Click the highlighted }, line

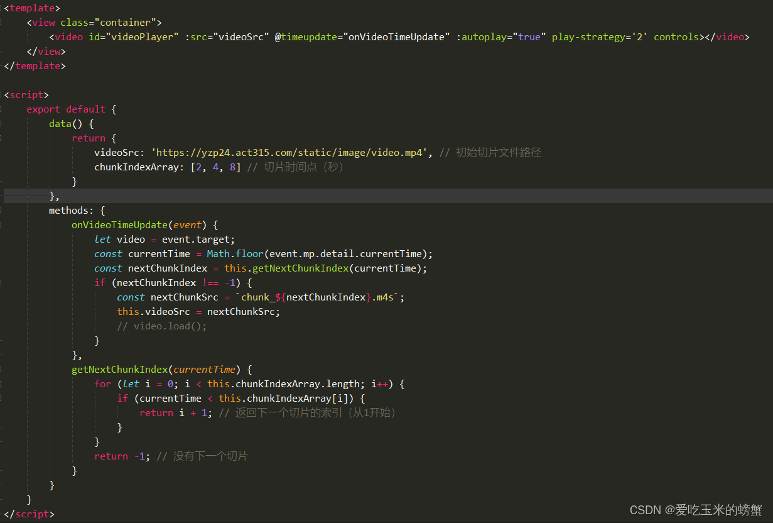[388, 196]
